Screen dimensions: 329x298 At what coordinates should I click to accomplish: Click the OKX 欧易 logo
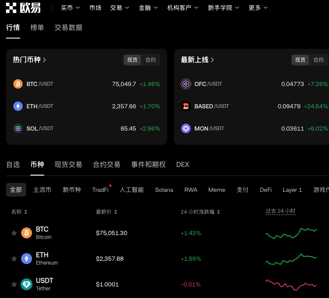click(x=23, y=8)
